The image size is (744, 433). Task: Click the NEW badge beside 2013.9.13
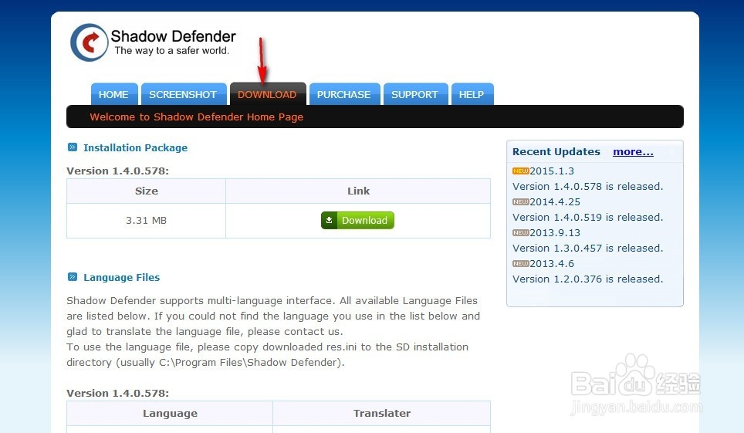(x=520, y=232)
